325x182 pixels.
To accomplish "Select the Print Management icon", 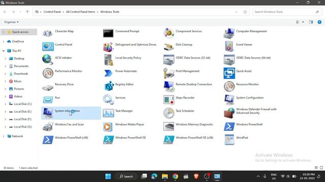I will pos(169,73).
